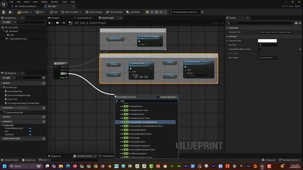
Task: Add new function with plus icon
Action: [x=44, y=108]
